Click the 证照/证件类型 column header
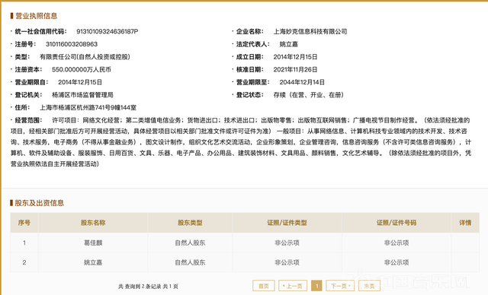This screenshot has width=488, height=295. [x=287, y=223]
